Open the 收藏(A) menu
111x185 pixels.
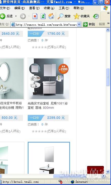tap(49, 8)
